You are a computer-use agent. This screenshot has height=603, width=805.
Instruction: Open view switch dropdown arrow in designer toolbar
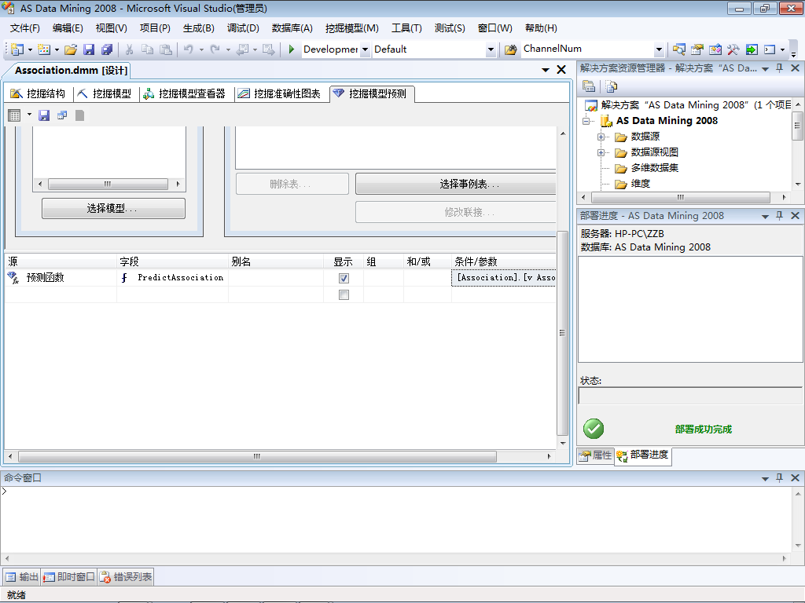[x=29, y=115]
